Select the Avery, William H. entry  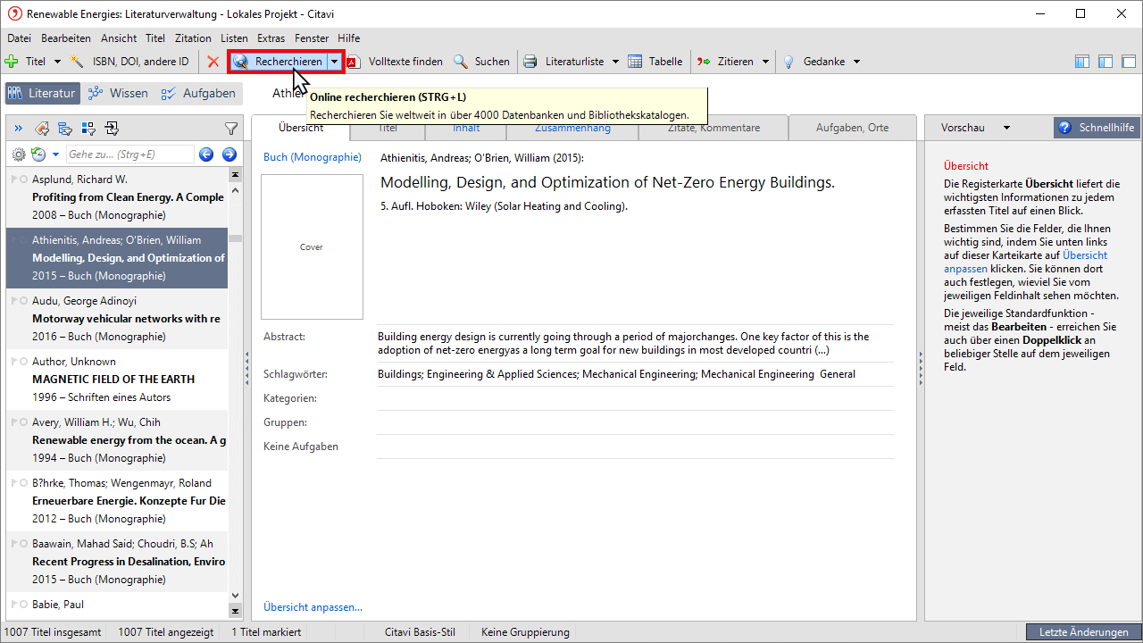[x=117, y=440]
